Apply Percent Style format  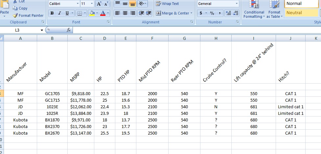point(212,13)
